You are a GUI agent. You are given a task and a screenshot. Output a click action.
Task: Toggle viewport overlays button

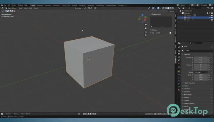158,8
